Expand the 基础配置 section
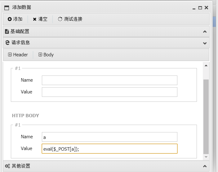The width and height of the screenshot is (218, 172). (x=106, y=32)
